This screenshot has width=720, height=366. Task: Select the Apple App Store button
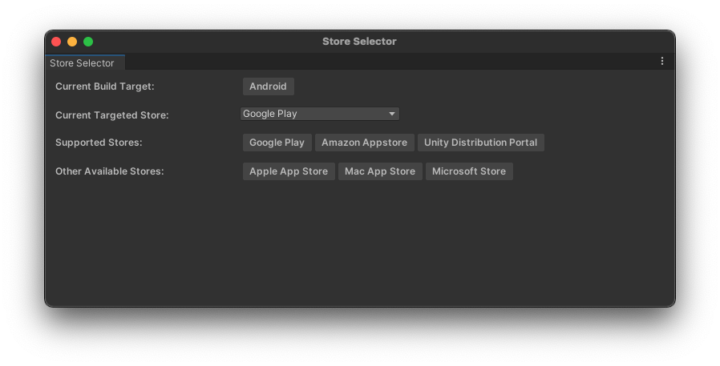289,171
